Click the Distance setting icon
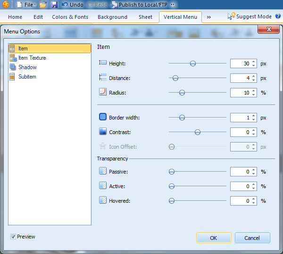Screen dimensions: 283x254 [x=103, y=77]
